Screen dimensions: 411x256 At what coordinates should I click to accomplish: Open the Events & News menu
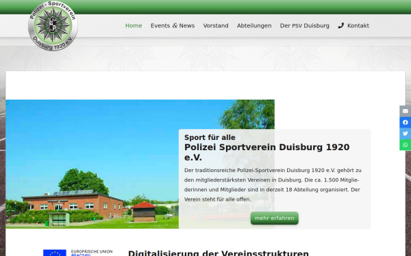pos(173,26)
